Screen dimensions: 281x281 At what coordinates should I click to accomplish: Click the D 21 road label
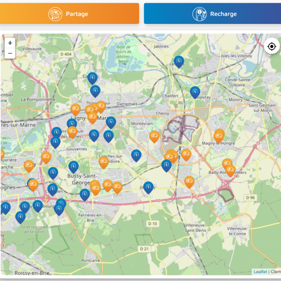[144, 249]
